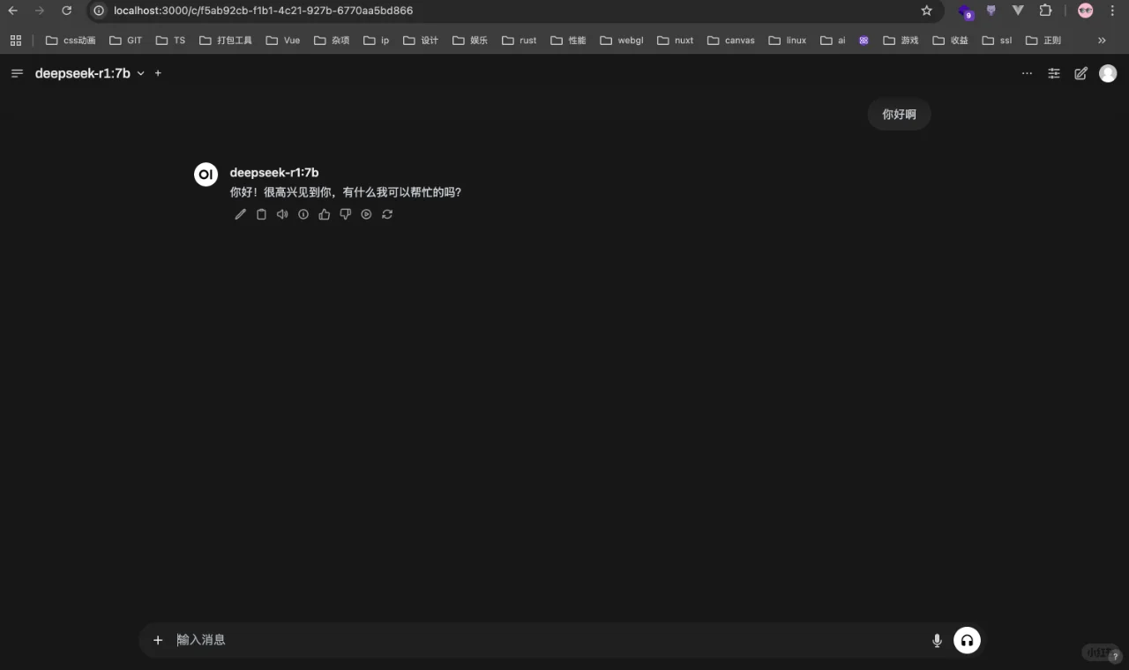Open the deepseek-r1:7b model selector dropdown
This screenshot has width=1129, height=670.
point(90,73)
